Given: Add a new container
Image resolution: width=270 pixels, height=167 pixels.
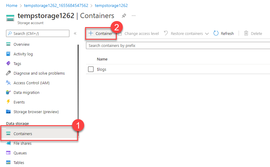Looking at the screenshot, I should point(101,33).
